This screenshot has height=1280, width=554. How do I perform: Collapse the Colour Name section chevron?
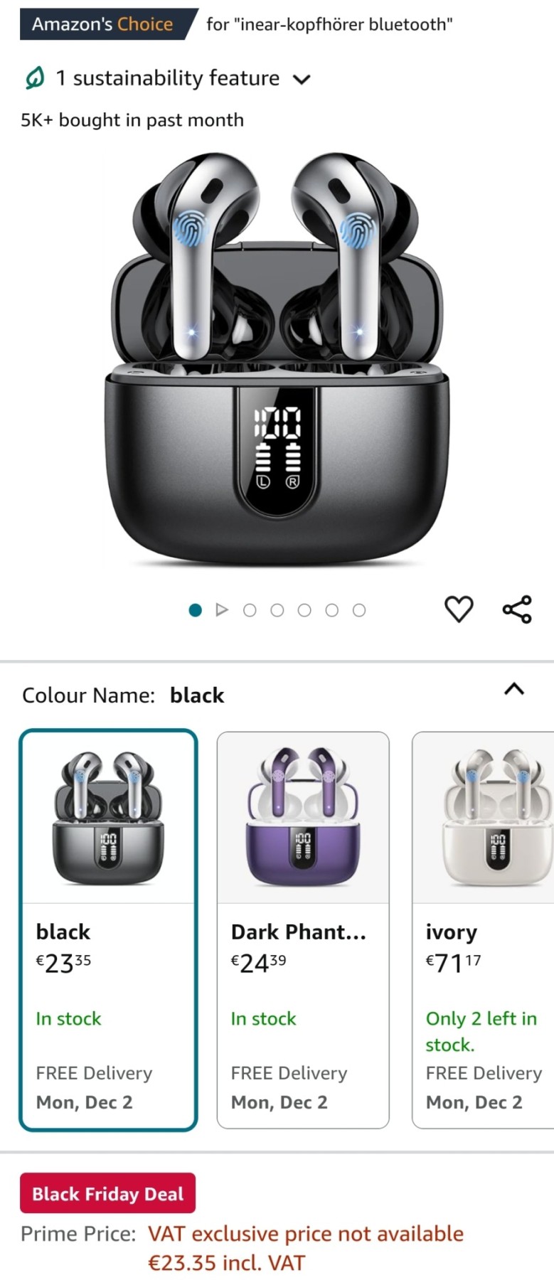pos(514,688)
